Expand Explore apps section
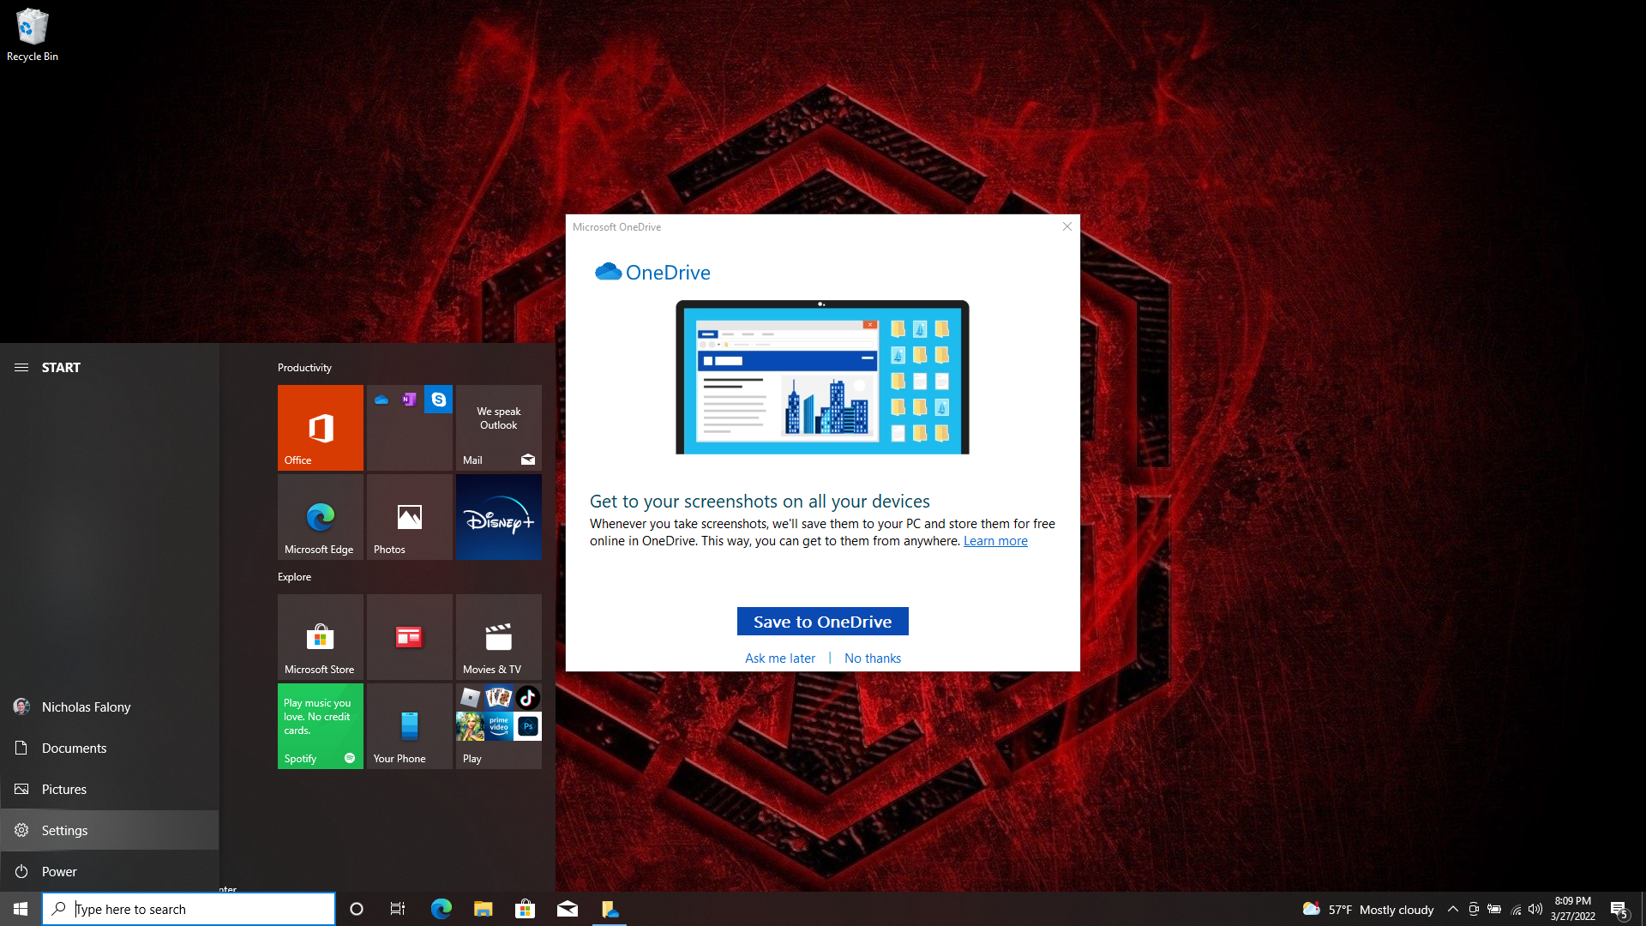 coord(295,577)
